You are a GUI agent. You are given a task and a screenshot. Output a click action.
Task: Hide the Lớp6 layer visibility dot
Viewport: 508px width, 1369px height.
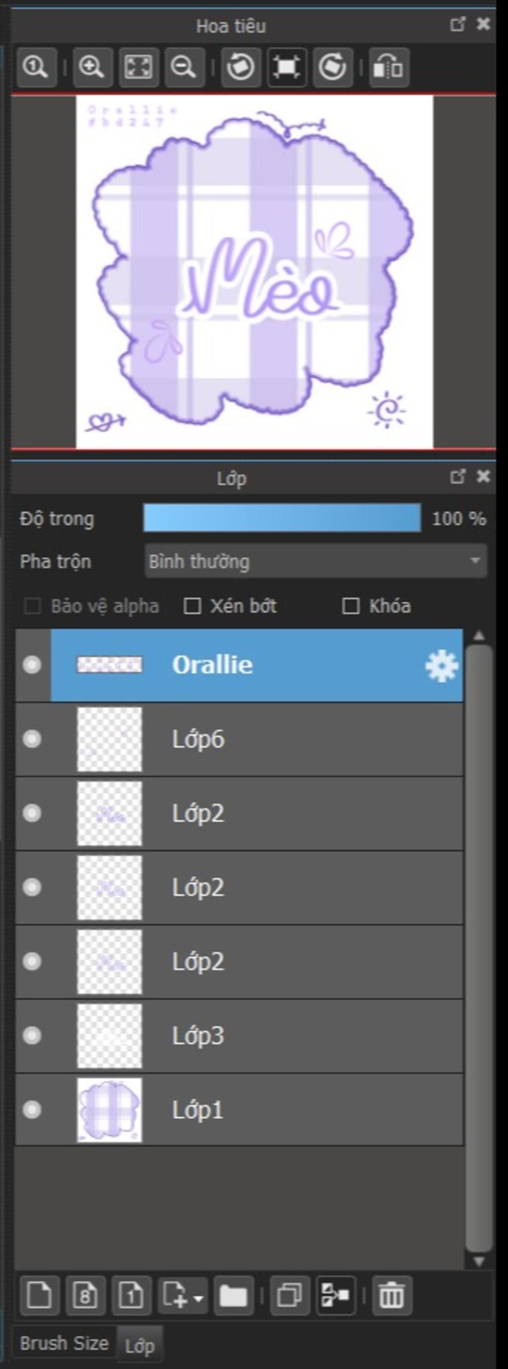[32, 739]
